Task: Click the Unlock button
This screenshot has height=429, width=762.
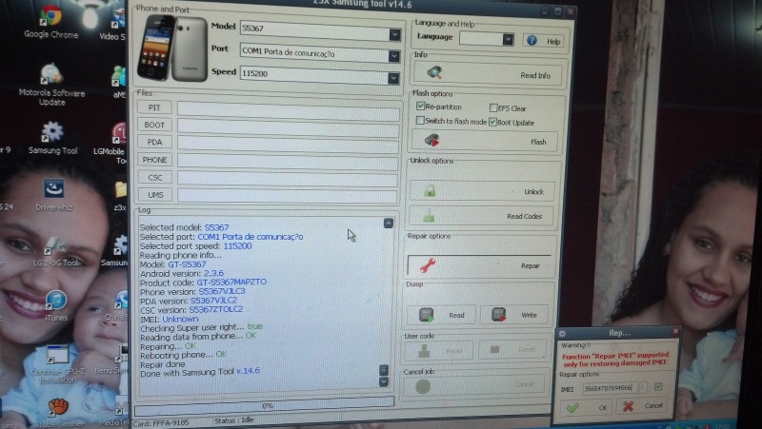Action: coord(481,191)
